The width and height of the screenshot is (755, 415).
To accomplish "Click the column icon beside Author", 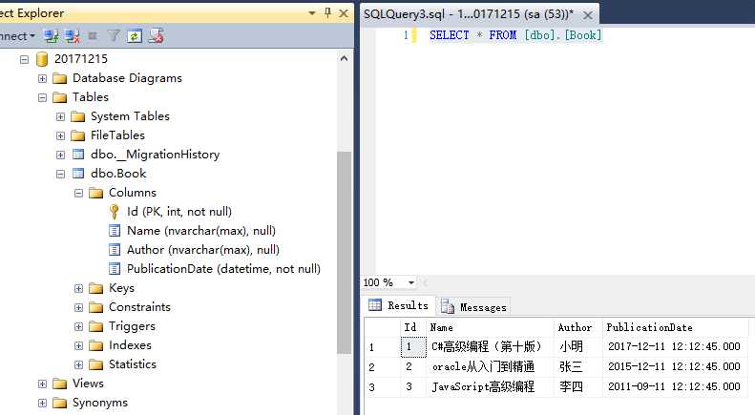I will [115, 249].
